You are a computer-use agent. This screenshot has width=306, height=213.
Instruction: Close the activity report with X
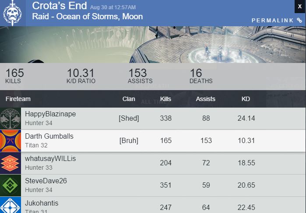[x=300, y=7]
